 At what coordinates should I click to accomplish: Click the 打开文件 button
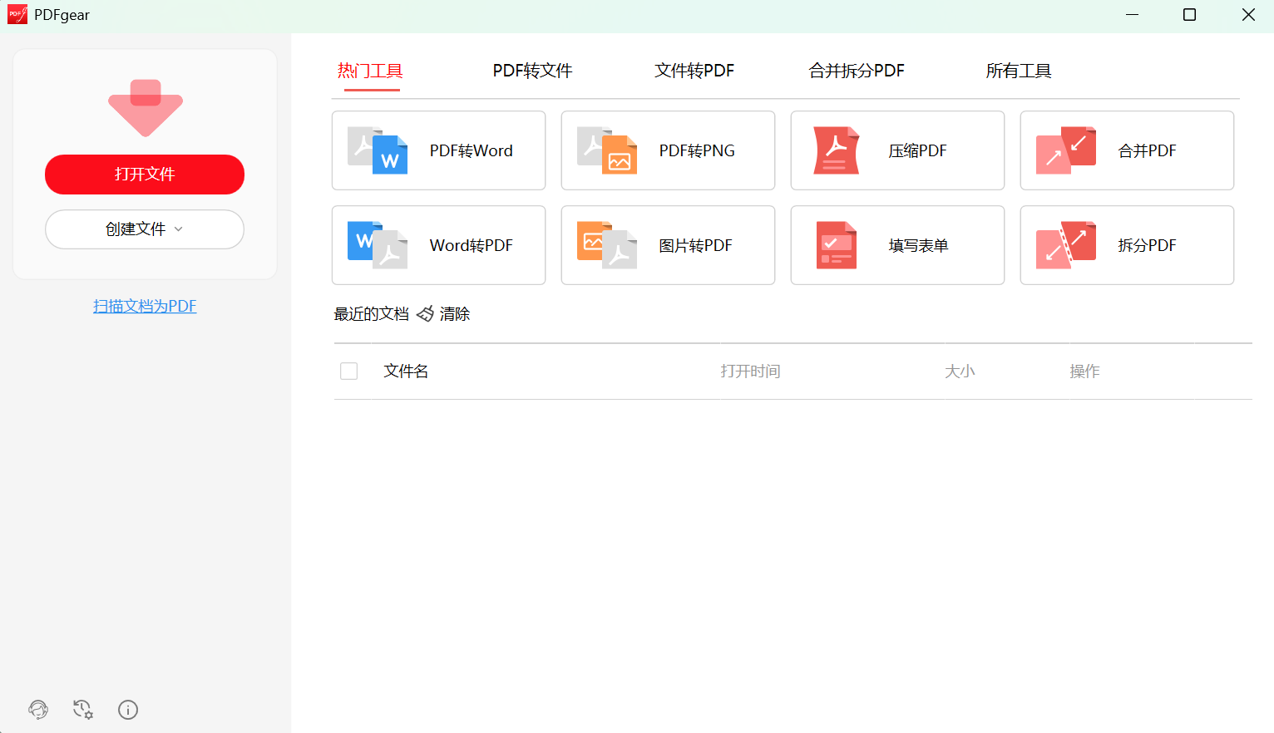(x=144, y=175)
